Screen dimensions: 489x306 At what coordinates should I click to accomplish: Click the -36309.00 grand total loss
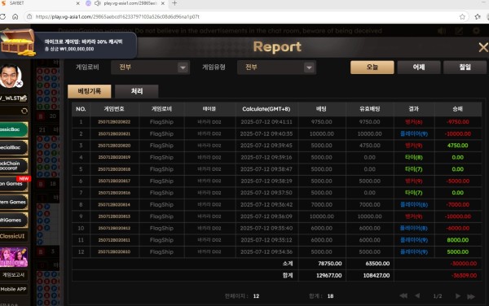click(464, 276)
